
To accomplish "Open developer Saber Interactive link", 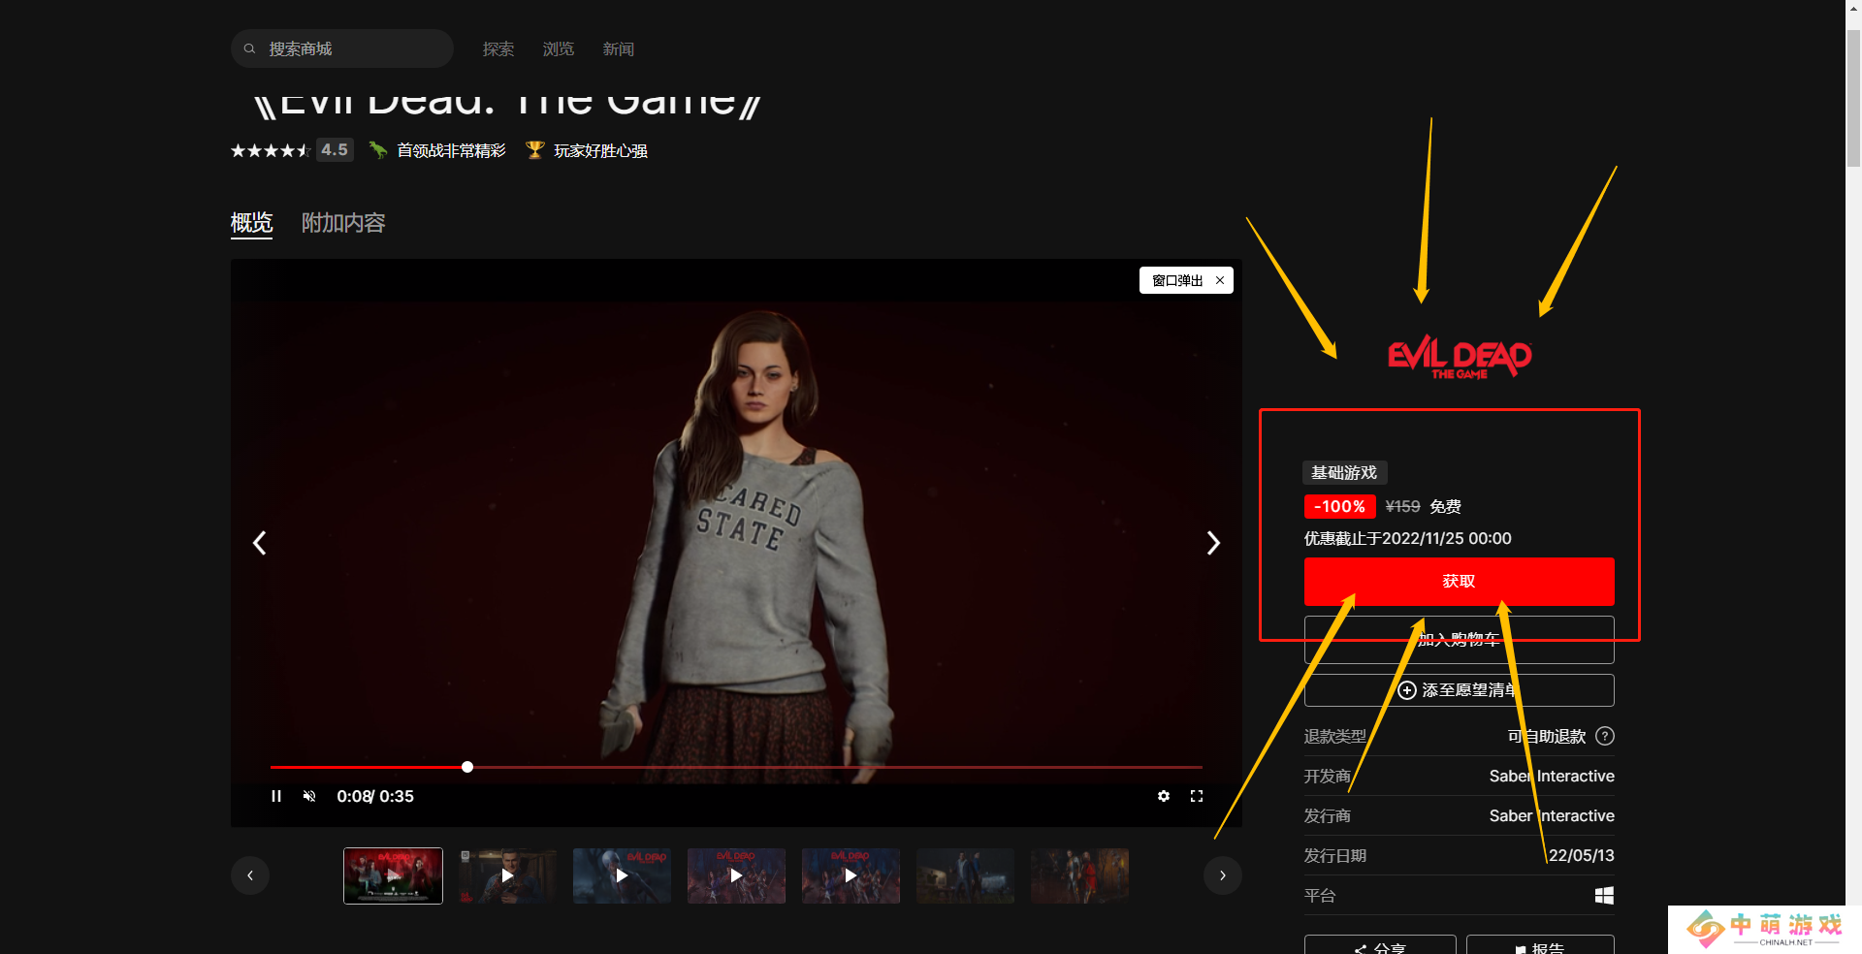I will tap(1552, 776).
